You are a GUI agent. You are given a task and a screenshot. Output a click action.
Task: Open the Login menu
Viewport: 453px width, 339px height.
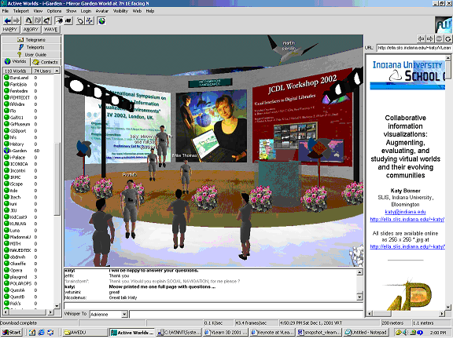tap(86, 11)
